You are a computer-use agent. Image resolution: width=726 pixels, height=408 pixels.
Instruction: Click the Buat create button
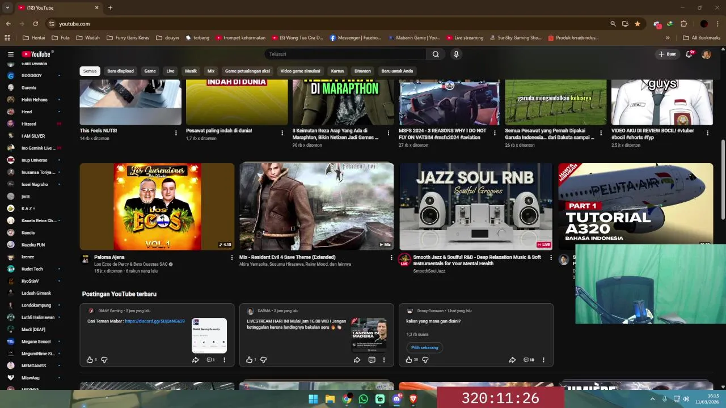pyautogui.click(x=666, y=54)
